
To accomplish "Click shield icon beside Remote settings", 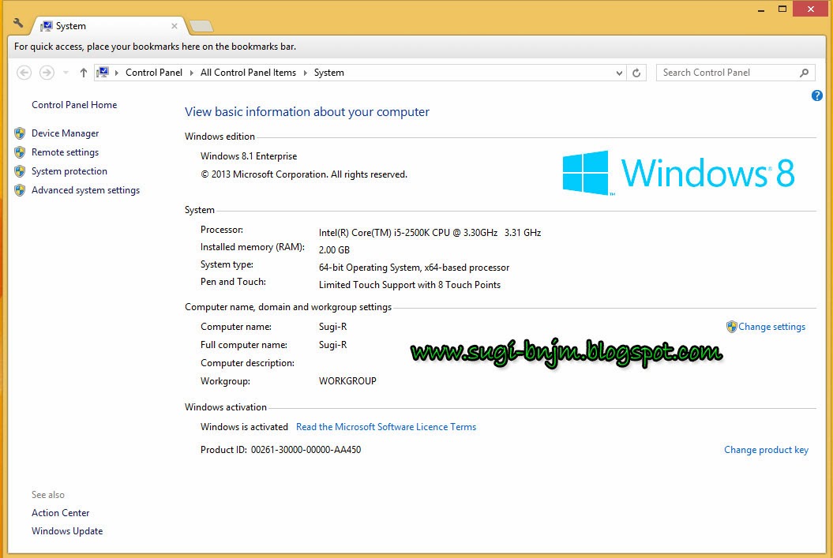I will (20, 152).
